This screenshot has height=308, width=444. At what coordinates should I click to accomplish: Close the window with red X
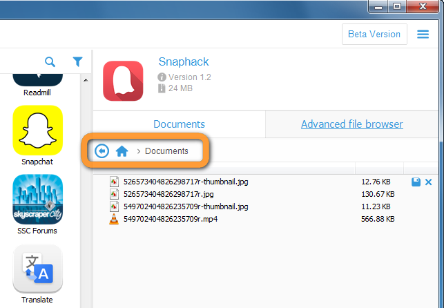[x=423, y=6]
